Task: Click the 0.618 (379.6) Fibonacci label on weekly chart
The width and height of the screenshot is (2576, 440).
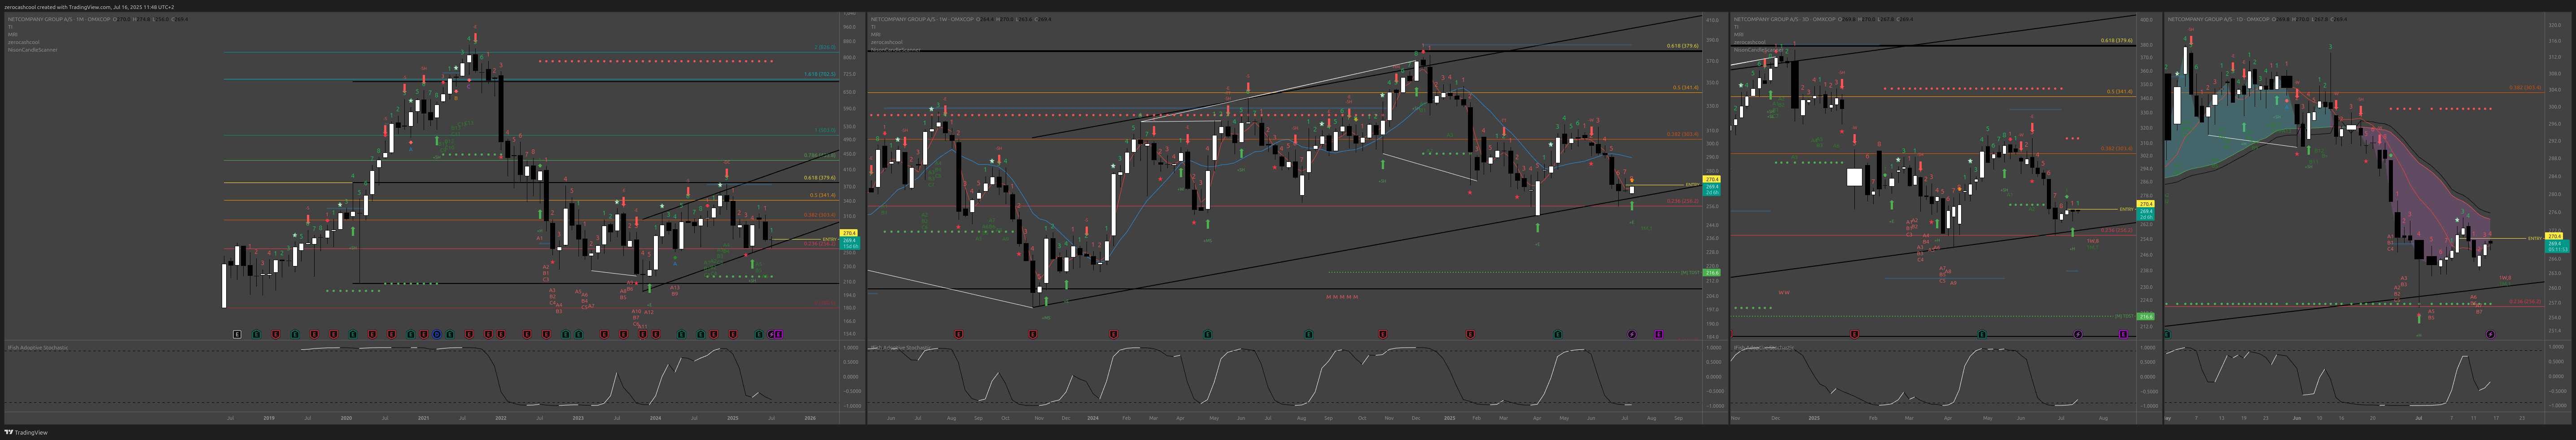Action: tap(1683, 46)
